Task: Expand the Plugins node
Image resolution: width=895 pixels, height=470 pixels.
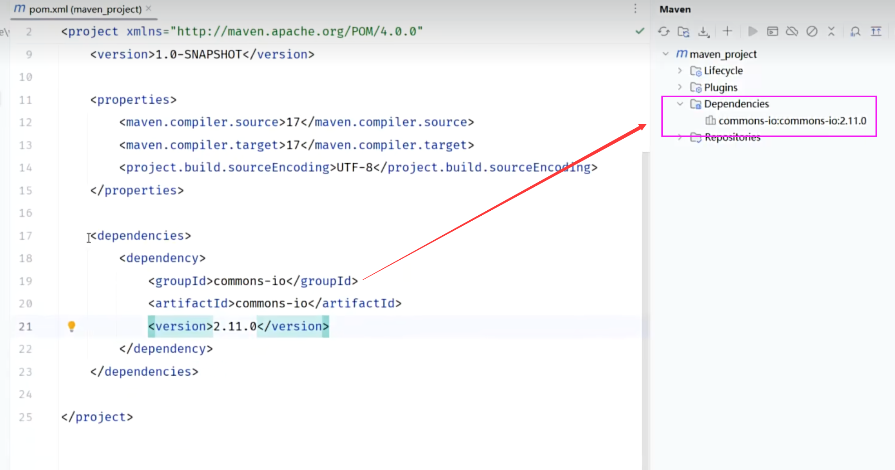Action: 680,87
